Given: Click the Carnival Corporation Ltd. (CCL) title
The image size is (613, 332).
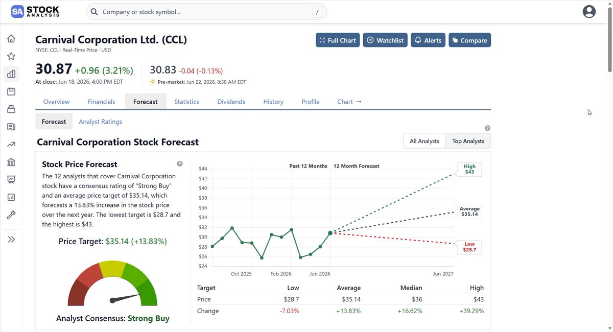Looking at the screenshot, I should tap(111, 39).
